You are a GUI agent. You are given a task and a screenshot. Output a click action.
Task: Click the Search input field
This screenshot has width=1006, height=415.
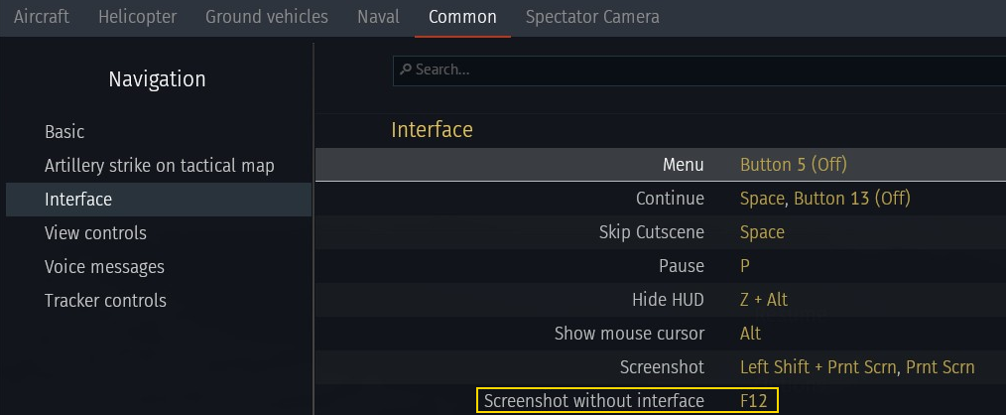click(694, 69)
